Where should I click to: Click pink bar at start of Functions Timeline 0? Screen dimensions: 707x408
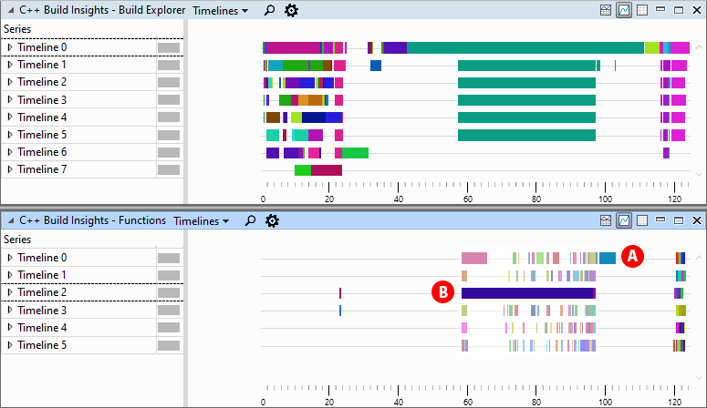474,258
